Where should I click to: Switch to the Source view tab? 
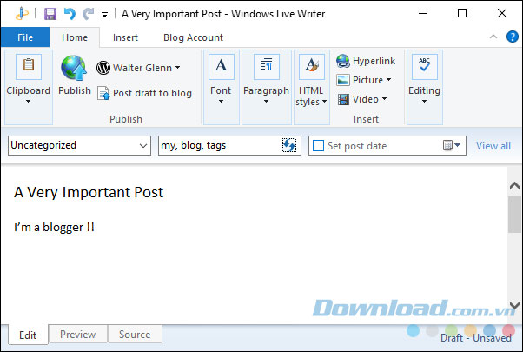pyautogui.click(x=135, y=335)
